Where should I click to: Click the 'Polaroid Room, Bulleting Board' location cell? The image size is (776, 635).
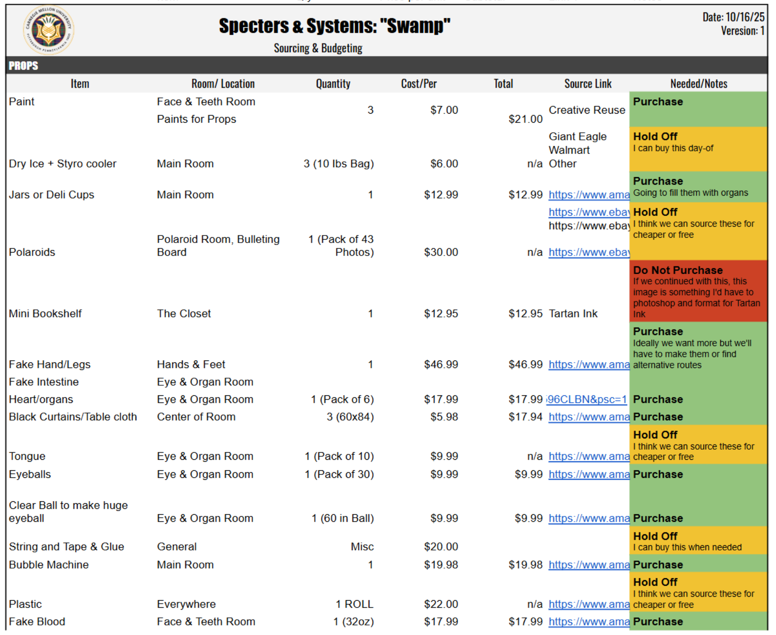pyautogui.click(x=218, y=246)
